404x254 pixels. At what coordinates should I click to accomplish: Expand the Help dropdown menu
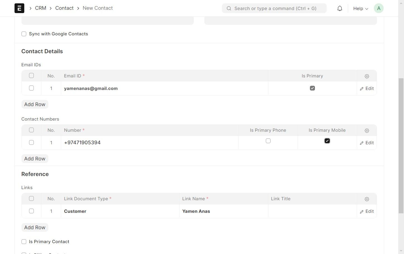coord(360,8)
